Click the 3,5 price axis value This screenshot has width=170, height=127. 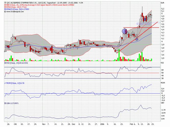(163, 58)
